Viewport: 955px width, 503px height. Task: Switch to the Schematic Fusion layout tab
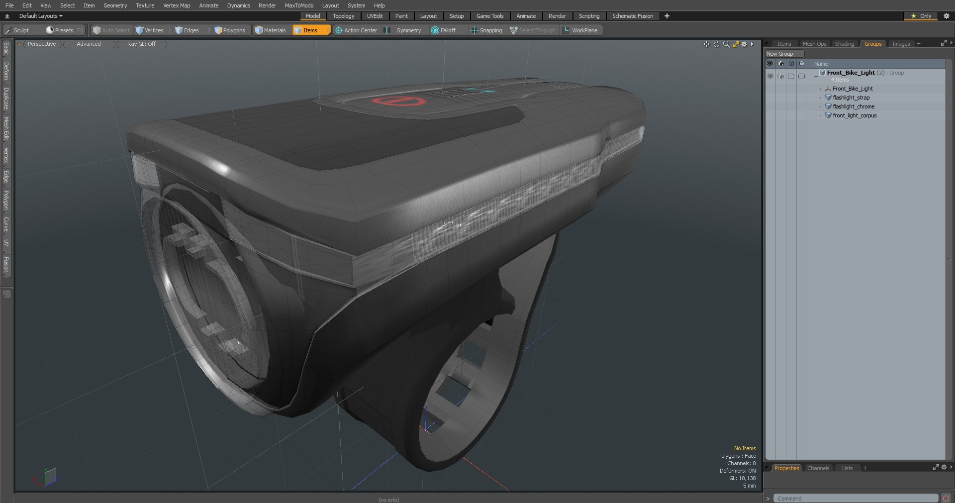pos(633,16)
